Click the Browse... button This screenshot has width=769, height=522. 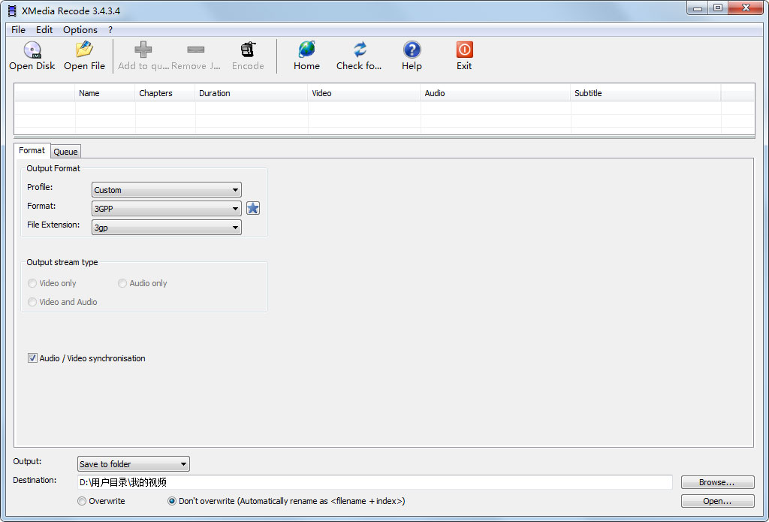click(717, 482)
